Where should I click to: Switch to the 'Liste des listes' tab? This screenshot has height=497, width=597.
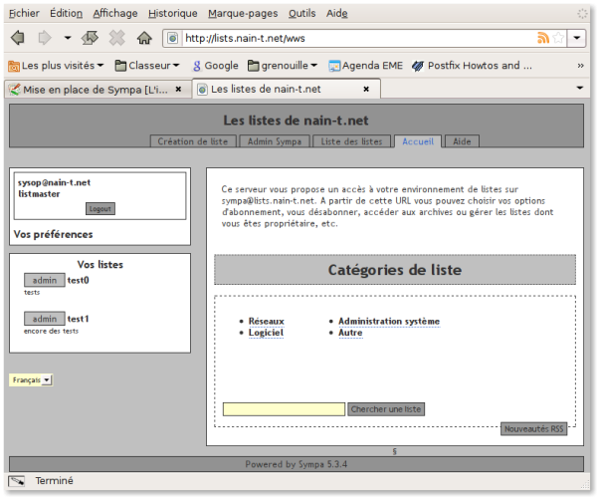(351, 141)
